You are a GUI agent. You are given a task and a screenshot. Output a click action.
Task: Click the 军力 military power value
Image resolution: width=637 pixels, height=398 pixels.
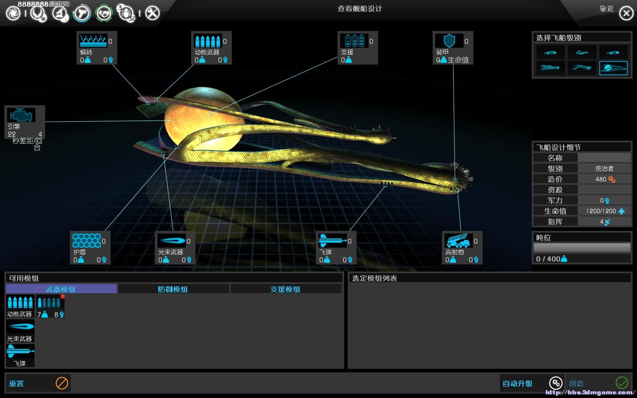604,200
